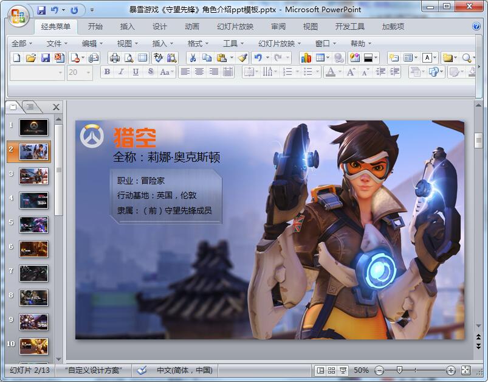Click the zoom in plus button

[x=450, y=370]
